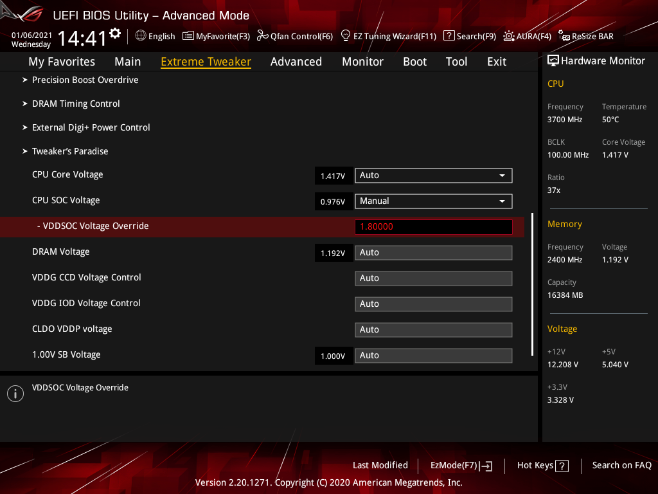This screenshot has height=494, width=658.
Task: Click VDDG IOD Voltage Control field
Action: click(x=434, y=304)
